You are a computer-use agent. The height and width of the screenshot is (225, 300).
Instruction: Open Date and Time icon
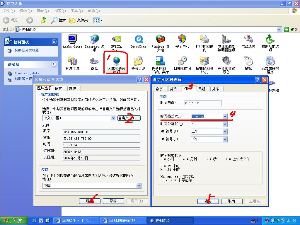point(182,61)
